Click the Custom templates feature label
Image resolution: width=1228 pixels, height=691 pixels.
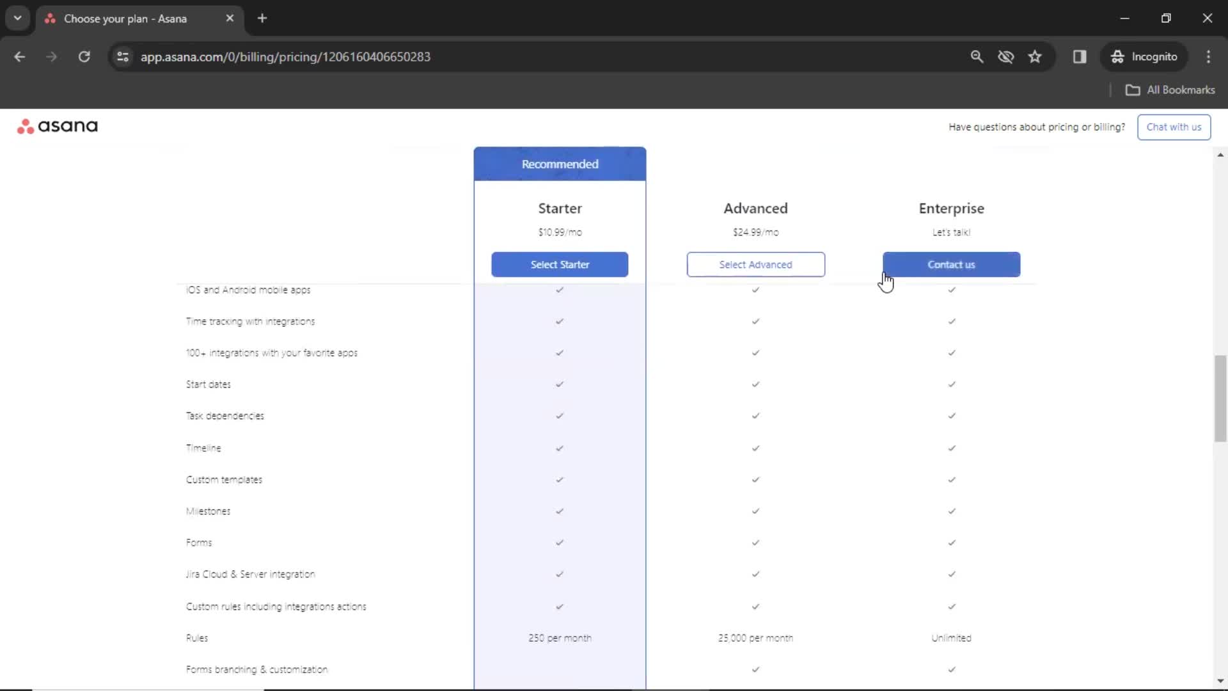(x=224, y=480)
